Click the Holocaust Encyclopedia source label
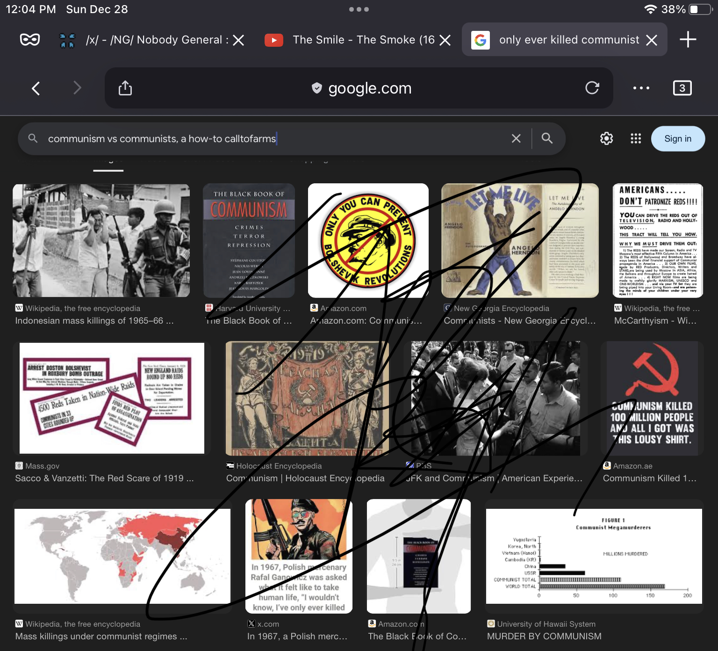718x651 pixels. [279, 466]
